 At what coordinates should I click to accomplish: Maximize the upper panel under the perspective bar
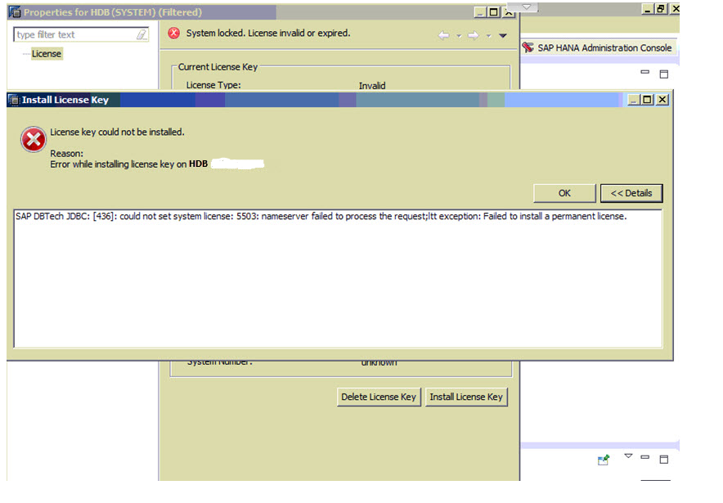664,74
